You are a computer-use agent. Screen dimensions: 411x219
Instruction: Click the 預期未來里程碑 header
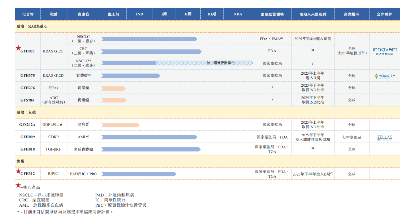click(313, 14)
